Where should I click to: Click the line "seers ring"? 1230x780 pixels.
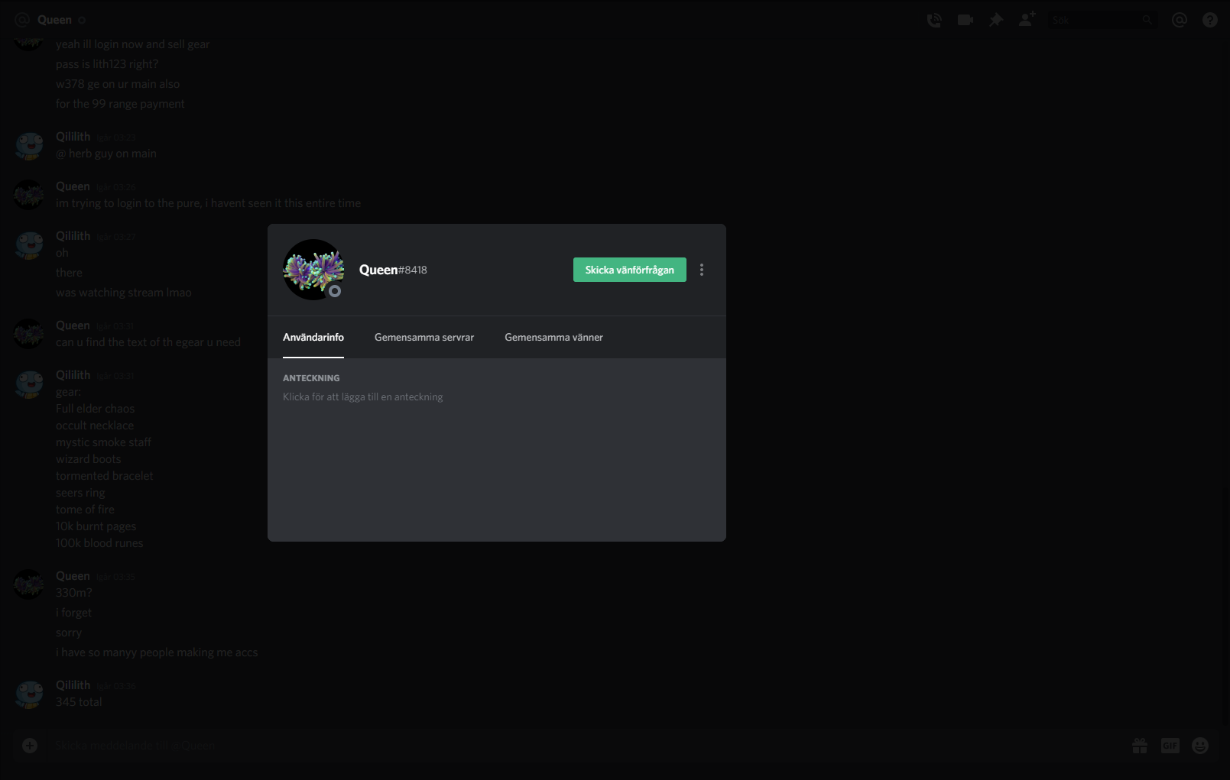[80, 493]
